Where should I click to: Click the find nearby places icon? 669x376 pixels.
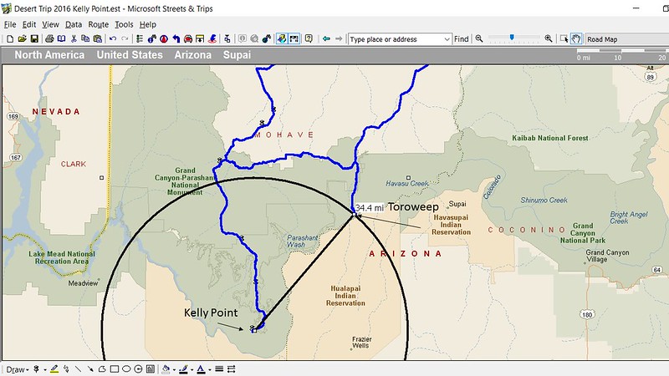pyautogui.click(x=212, y=38)
